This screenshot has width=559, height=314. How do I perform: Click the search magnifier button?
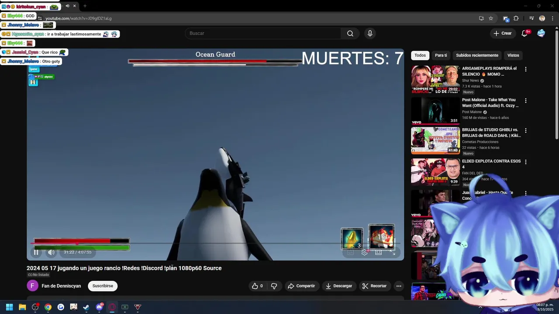point(350,34)
